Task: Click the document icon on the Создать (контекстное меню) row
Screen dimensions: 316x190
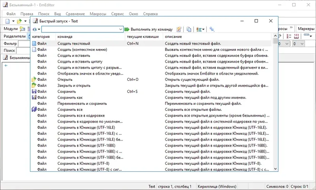Action: point(34,49)
